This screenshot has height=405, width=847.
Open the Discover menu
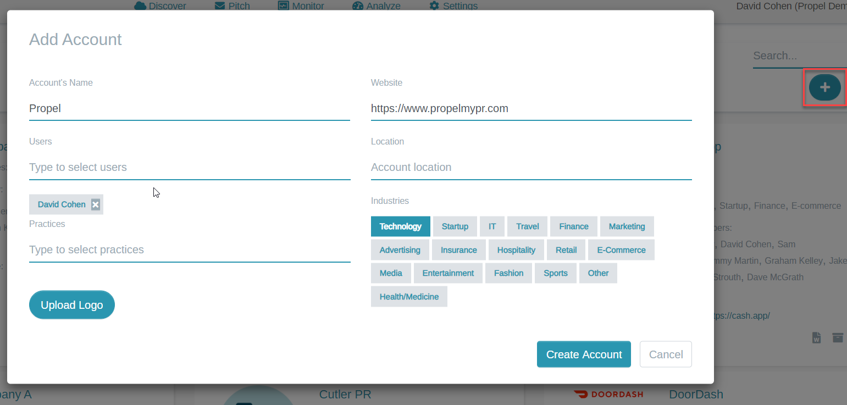tap(160, 6)
